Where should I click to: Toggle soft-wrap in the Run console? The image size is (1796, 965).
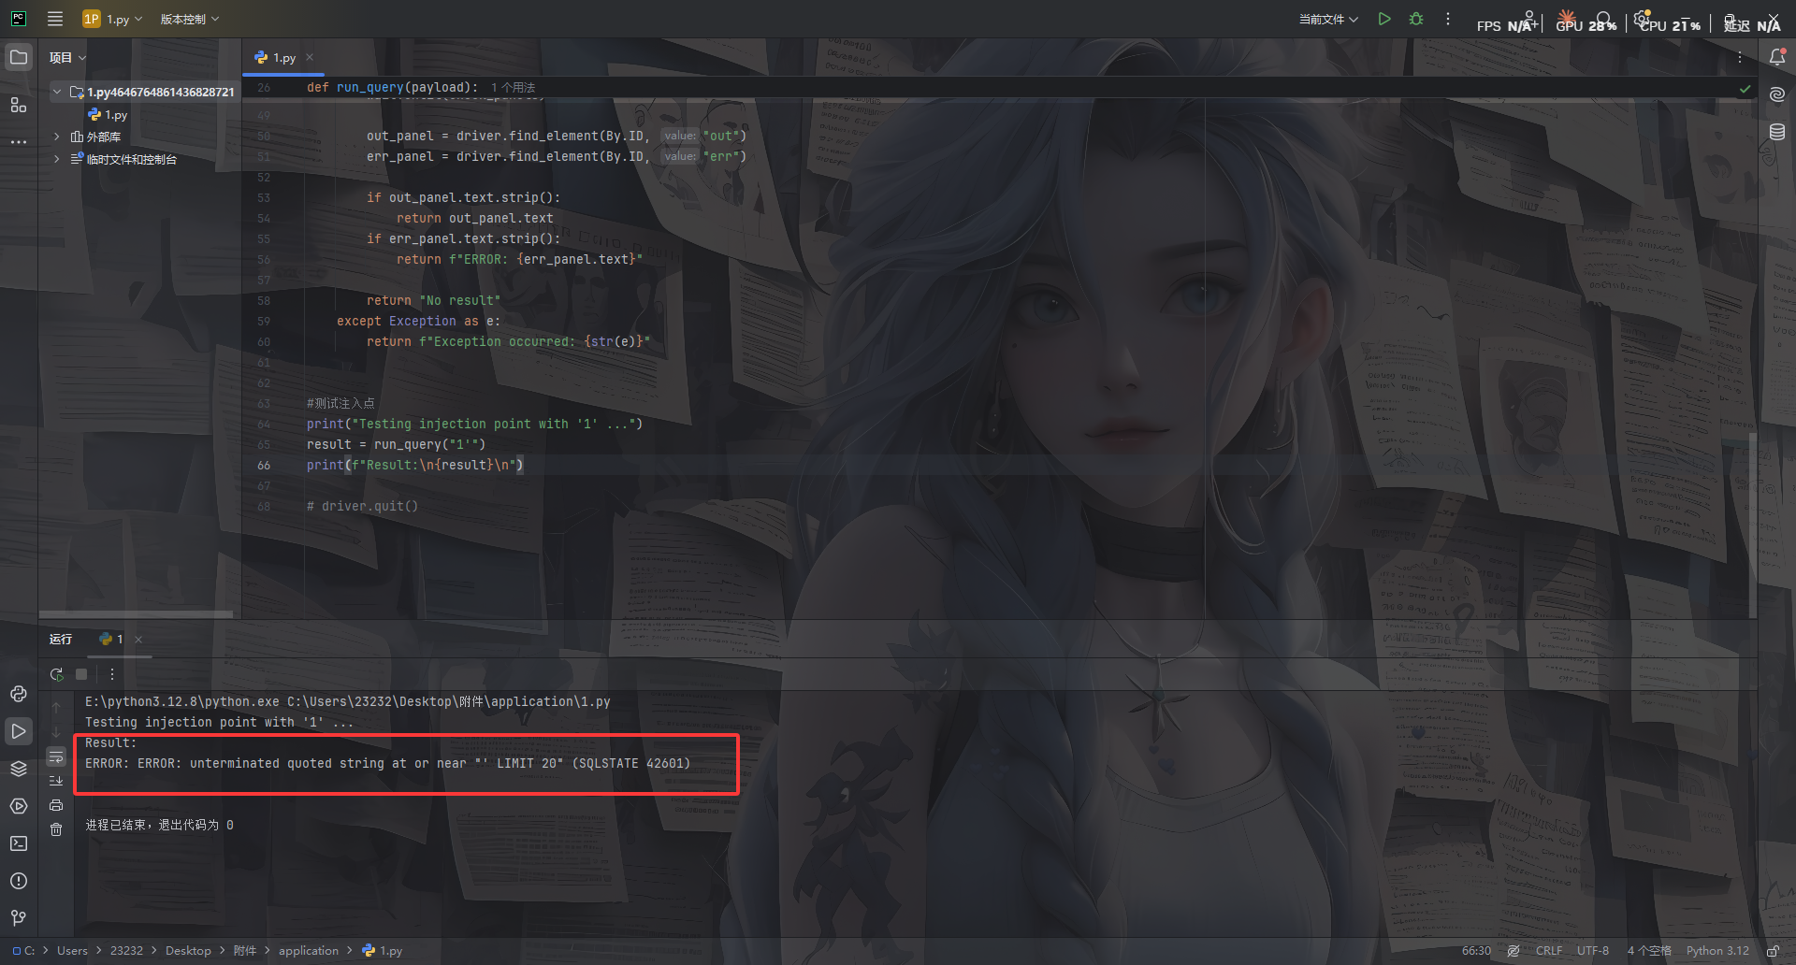point(56,756)
